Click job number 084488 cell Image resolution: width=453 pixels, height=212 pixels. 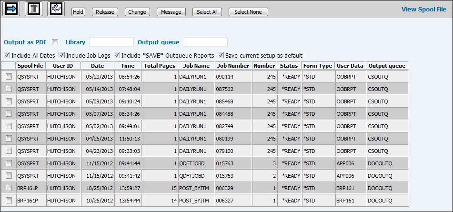click(x=233, y=114)
